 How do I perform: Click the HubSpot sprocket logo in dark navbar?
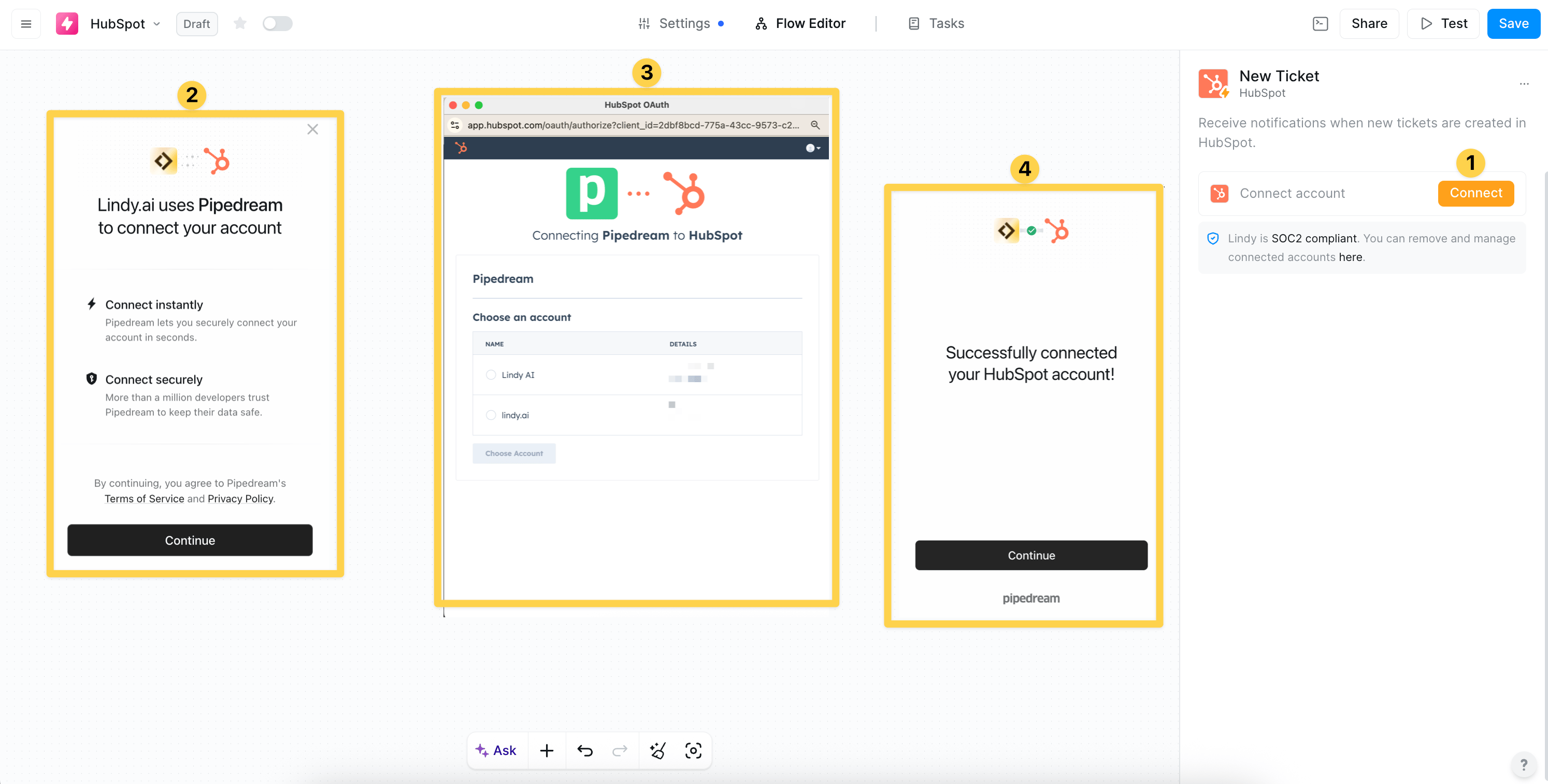[x=461, y=148]
